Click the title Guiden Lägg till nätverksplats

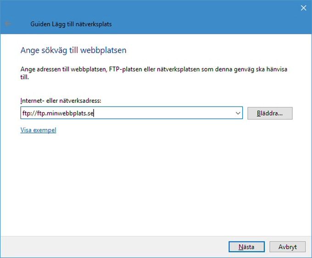[x=71, y=24]
